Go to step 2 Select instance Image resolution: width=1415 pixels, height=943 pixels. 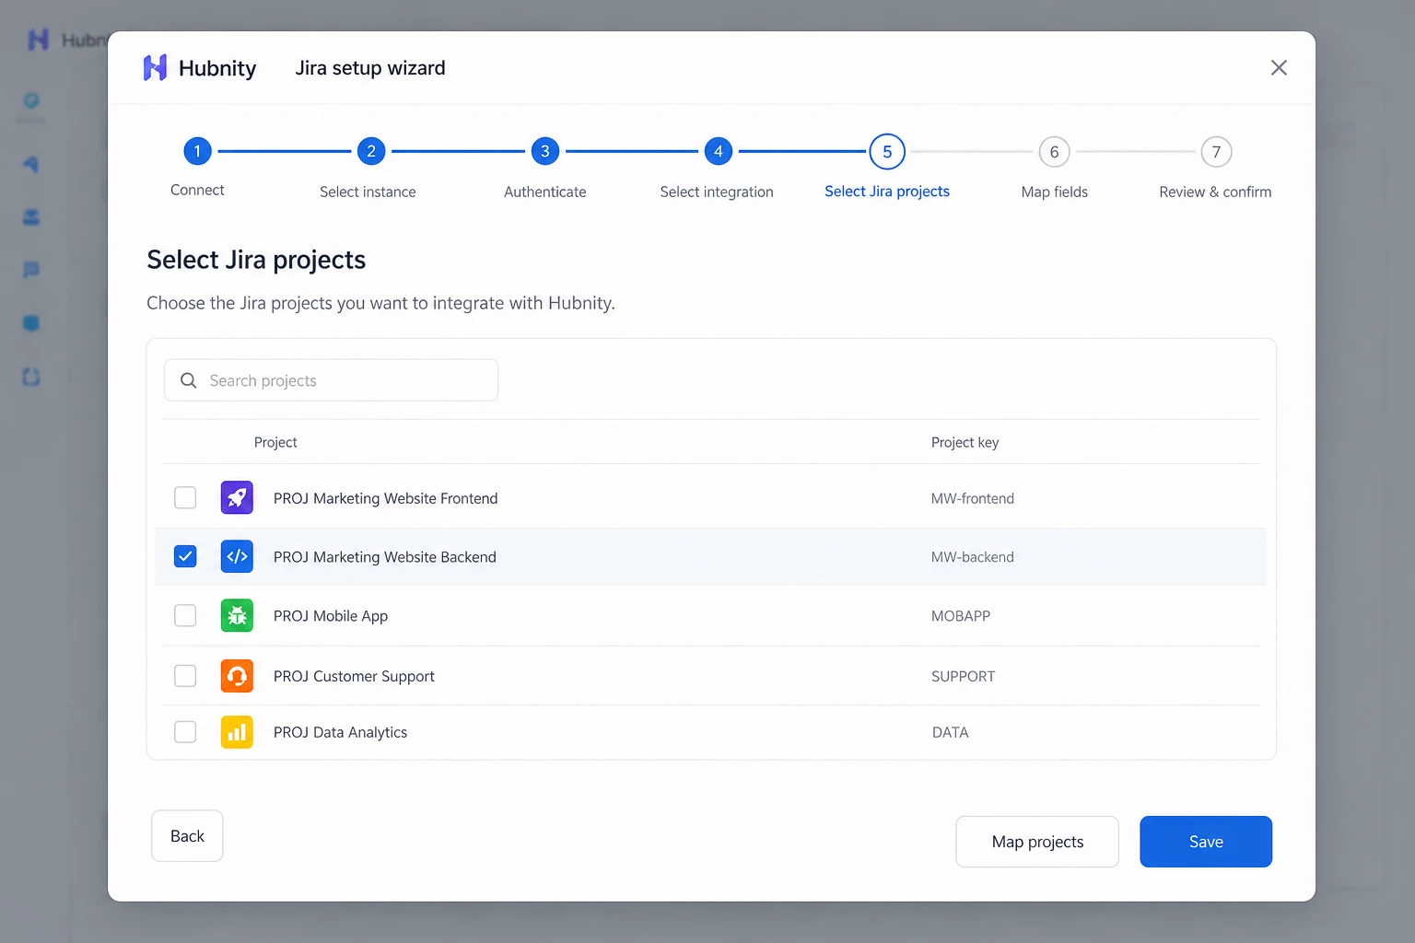point(370,151)
